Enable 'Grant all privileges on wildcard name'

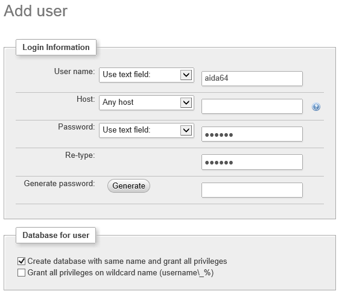click(21, 272)
